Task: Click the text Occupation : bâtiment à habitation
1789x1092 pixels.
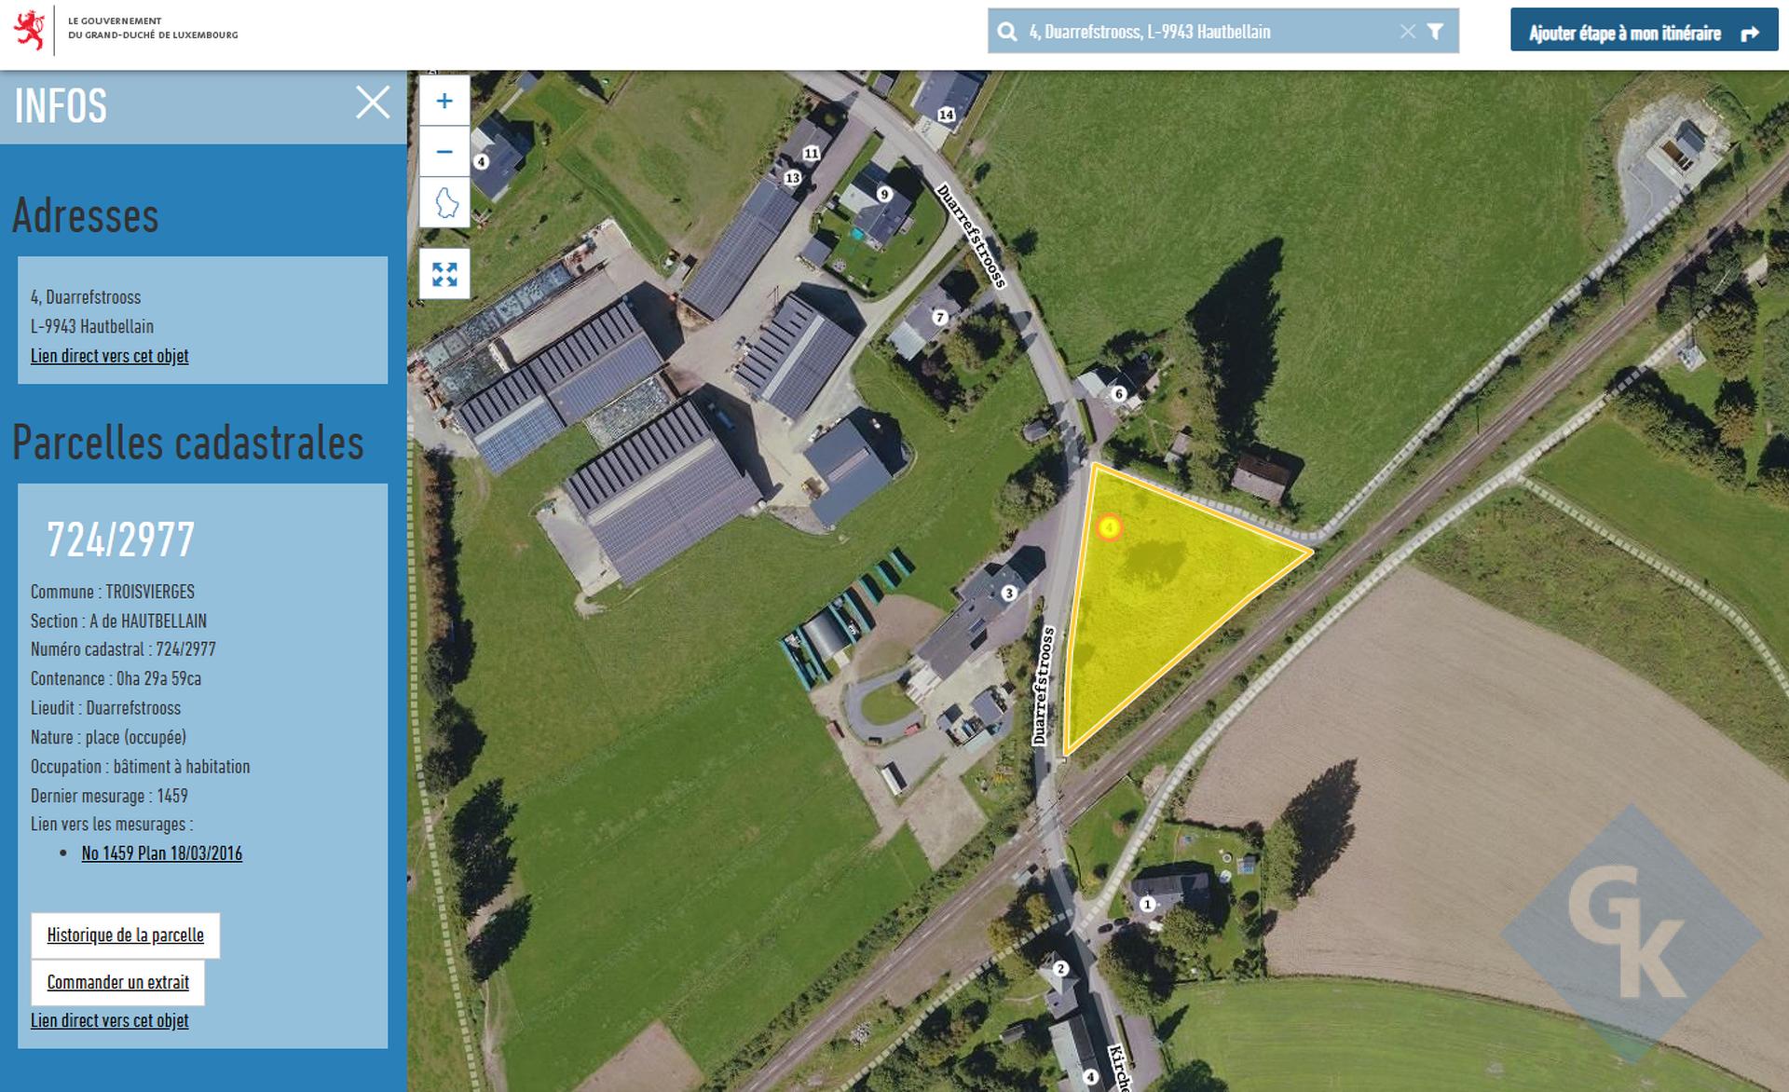Action: [x=141, y=767]
